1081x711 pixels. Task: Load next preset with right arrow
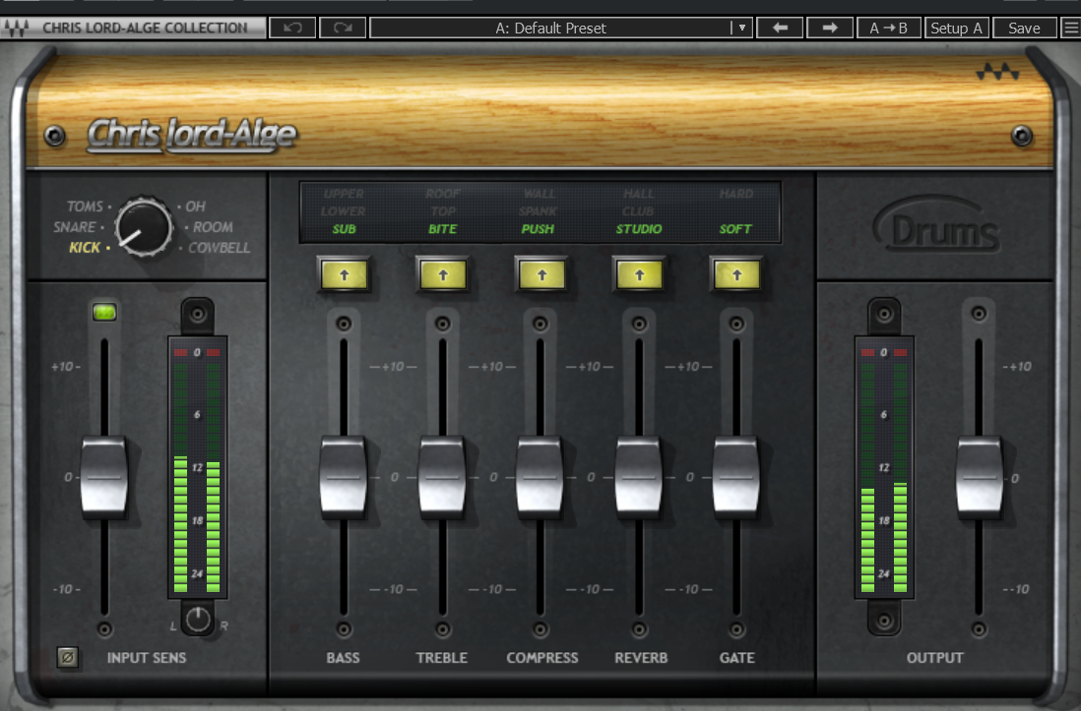tap(829, 28)
